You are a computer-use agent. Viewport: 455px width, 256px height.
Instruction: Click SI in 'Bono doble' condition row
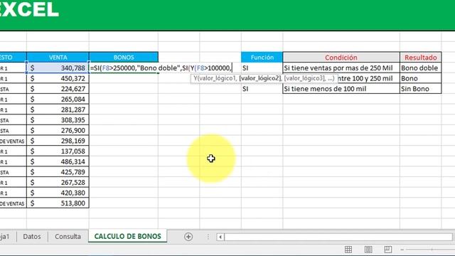pos(245,68)
